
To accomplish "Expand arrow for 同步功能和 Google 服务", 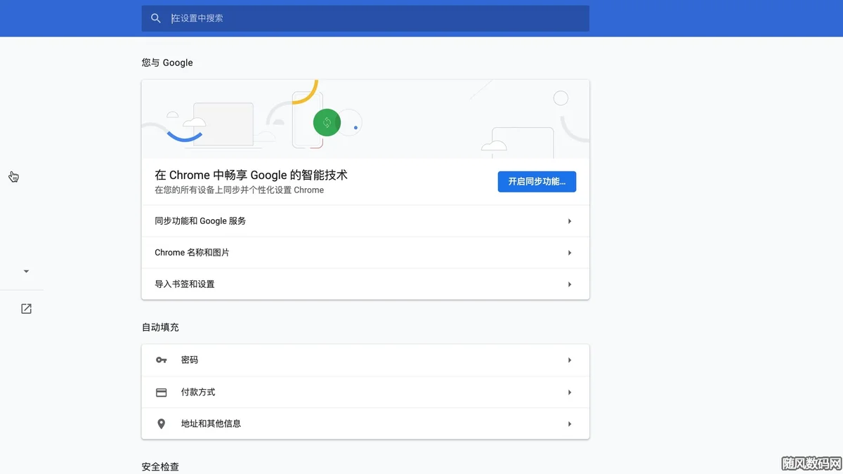I will coord(570,221).
